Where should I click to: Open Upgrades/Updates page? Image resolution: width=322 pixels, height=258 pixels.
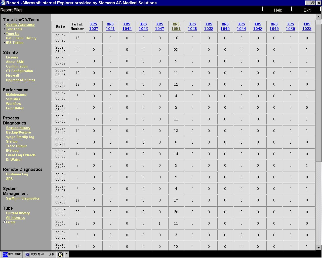click(x=21, y=80)
